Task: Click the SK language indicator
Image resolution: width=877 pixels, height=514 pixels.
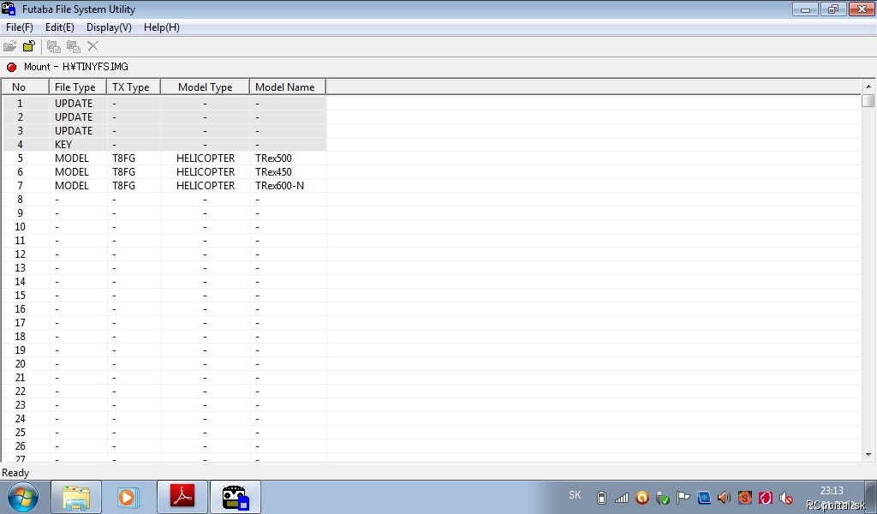Action: [x=575, y=495]
